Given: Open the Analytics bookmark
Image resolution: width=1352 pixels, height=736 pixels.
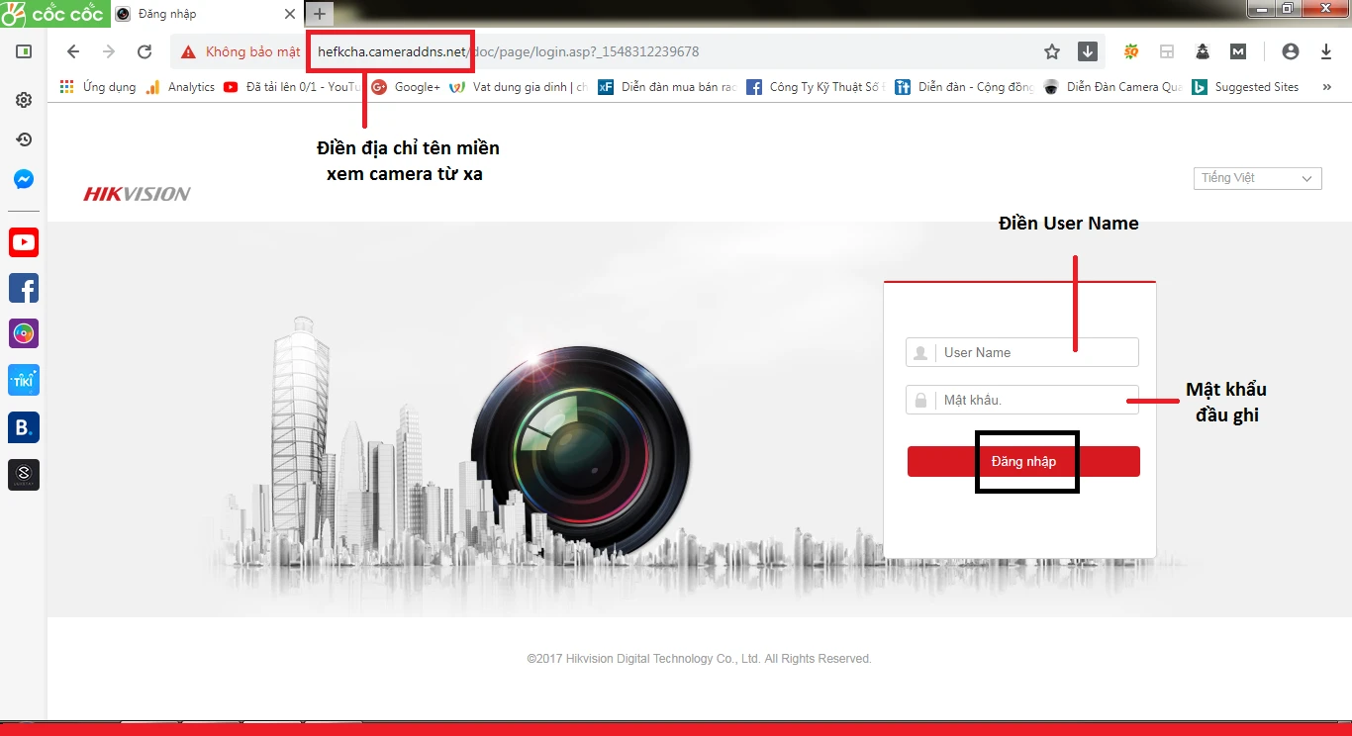Looking at the screenshot, I should (180, 87).
